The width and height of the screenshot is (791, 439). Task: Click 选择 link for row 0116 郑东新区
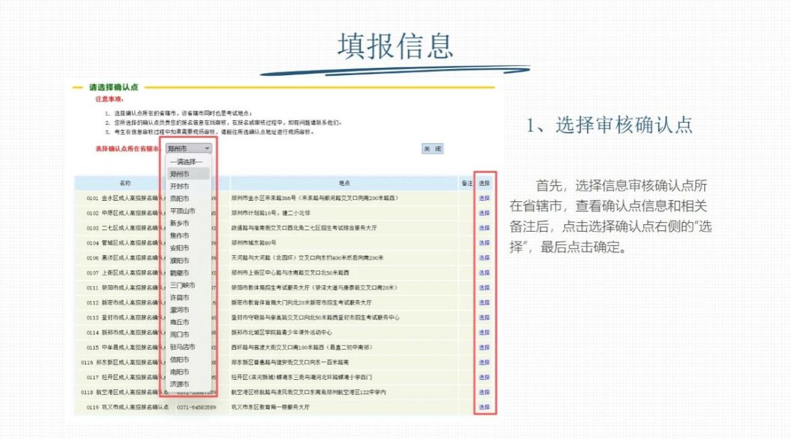[x=484, y=362]
